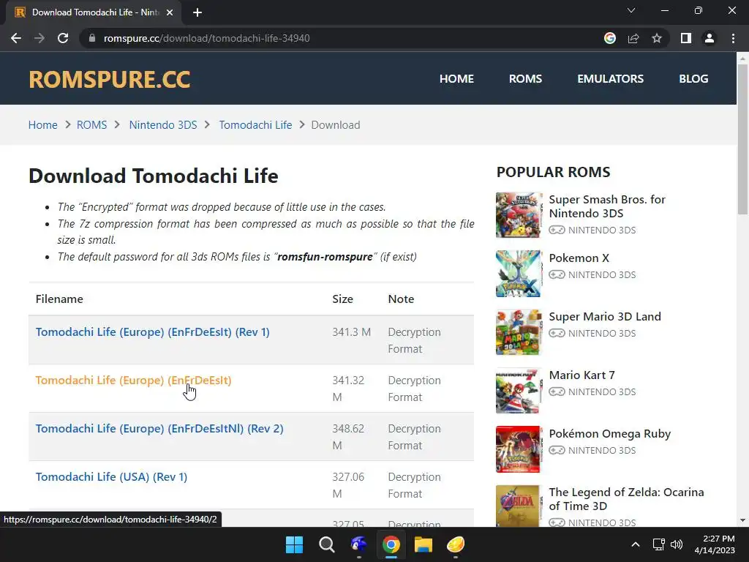Download Tomodachi Life (USA) (Rev 1)
Viewport: 749px width, 562px height.
[111, 477]
